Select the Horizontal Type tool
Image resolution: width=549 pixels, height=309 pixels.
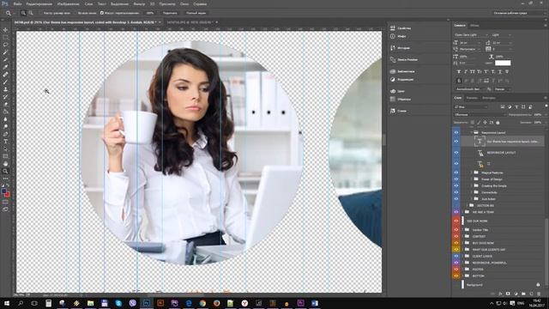point(5,142)
